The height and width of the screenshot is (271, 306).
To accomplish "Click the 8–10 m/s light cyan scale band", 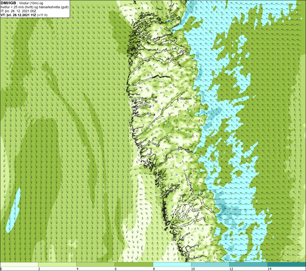I will [172, 264].
